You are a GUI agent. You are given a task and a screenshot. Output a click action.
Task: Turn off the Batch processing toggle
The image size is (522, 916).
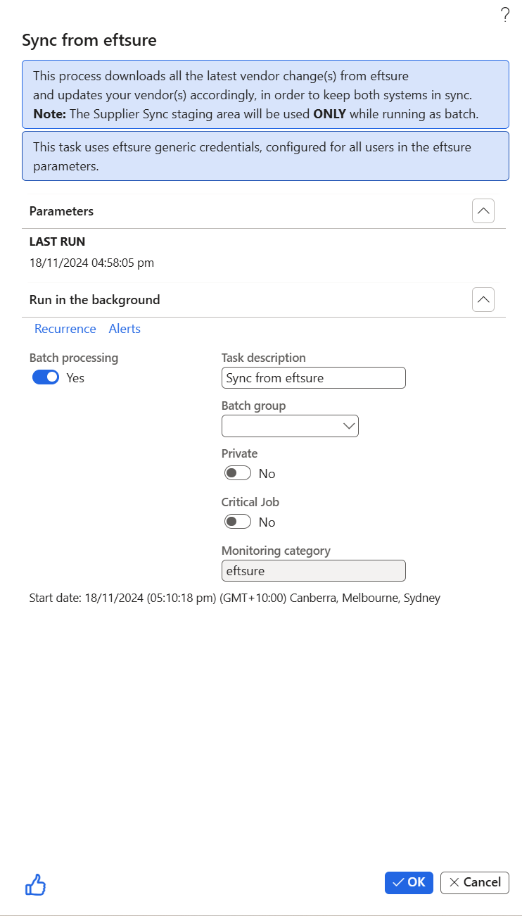click(x=46, y=378)
